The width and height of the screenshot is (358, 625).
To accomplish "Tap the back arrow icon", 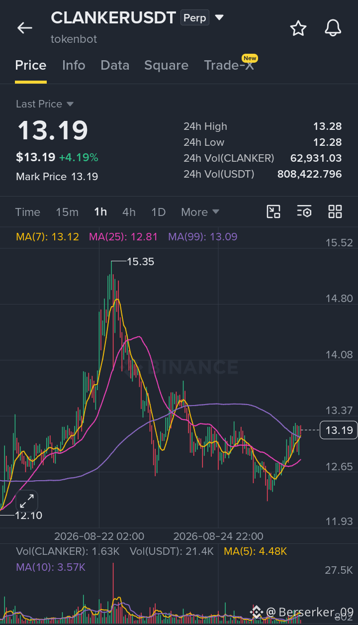I will tap(25, 28).
